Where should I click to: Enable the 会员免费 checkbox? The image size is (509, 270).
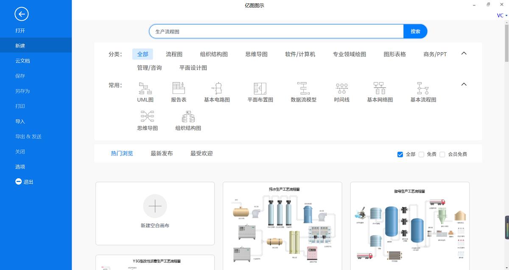click(442, 154)
